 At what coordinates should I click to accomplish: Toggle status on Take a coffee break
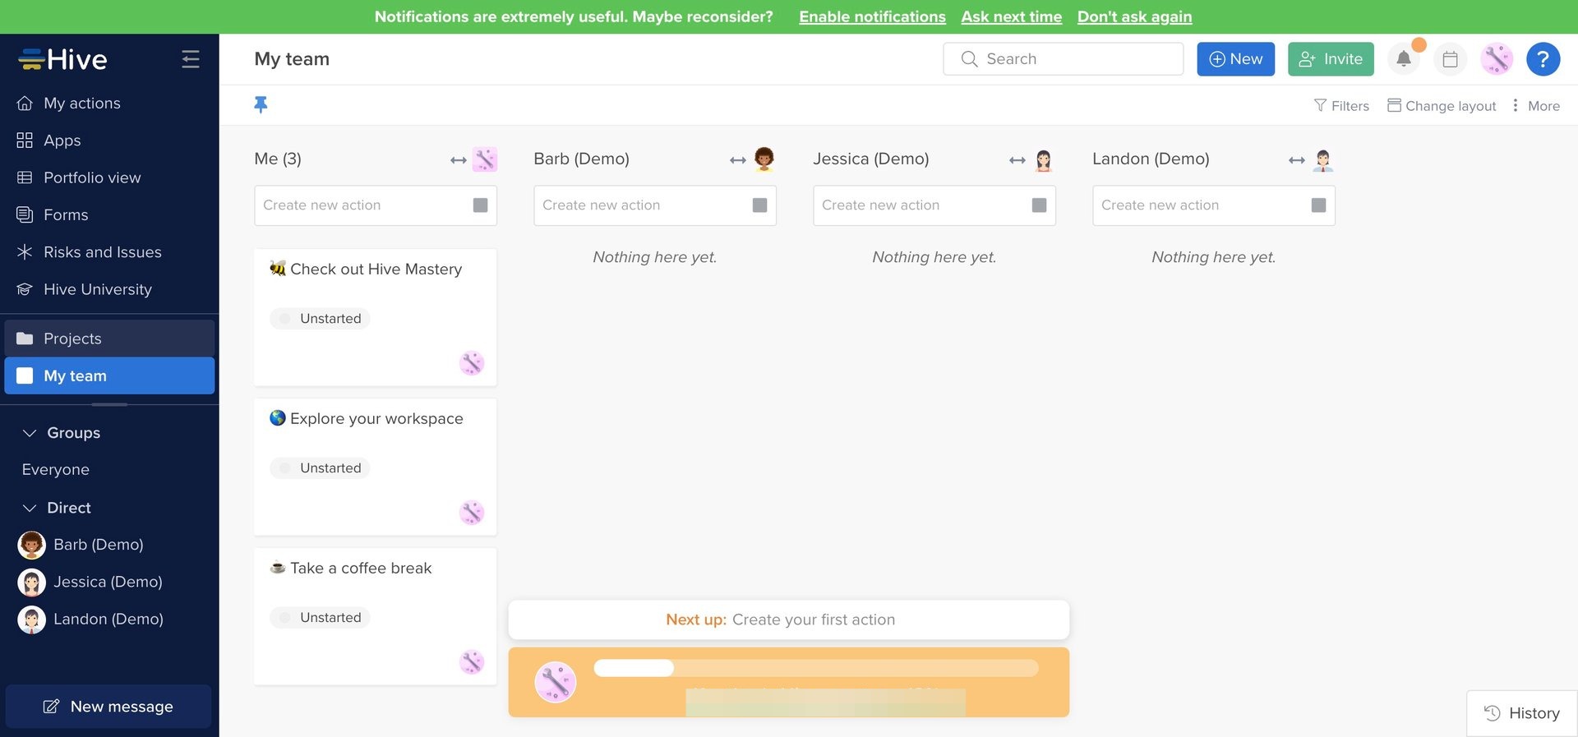(x=320, y=618)
